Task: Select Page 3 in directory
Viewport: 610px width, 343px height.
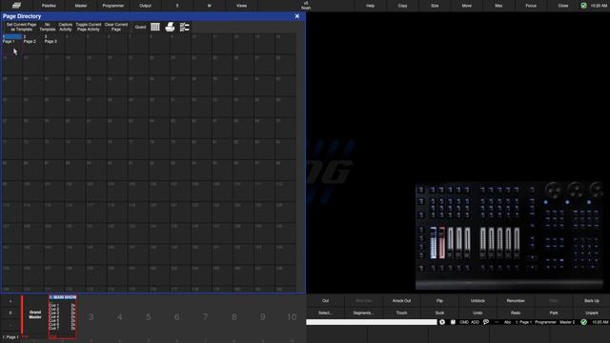Action: pyautogui.click(x=54, y=44)
